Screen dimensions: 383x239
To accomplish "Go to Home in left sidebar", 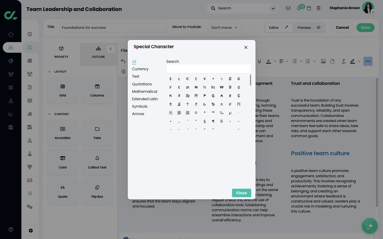I will 11,35.
